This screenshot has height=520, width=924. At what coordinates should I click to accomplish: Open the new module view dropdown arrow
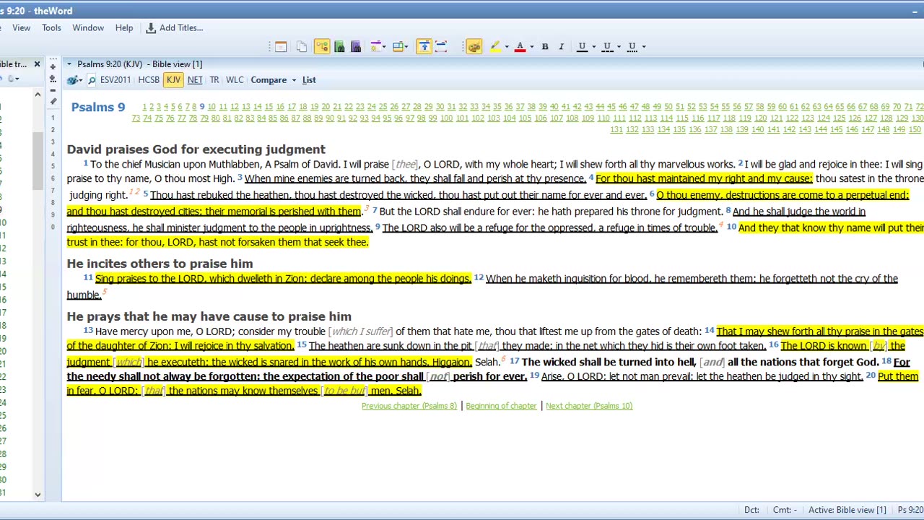(x=383, y=47)
